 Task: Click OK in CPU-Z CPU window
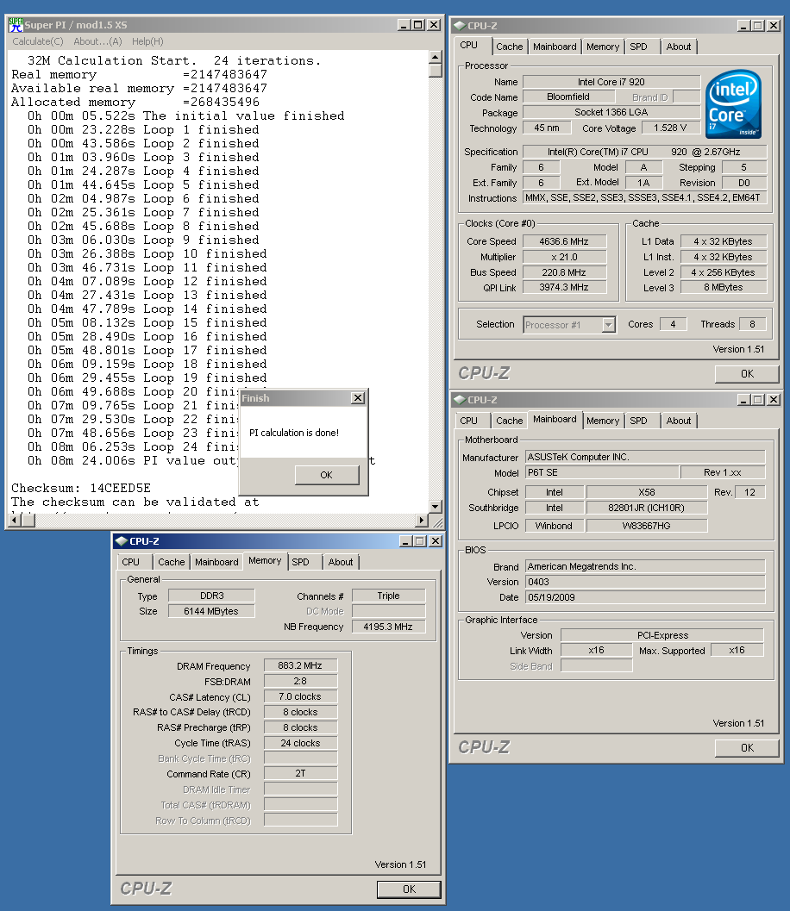[x=747, y=374]
